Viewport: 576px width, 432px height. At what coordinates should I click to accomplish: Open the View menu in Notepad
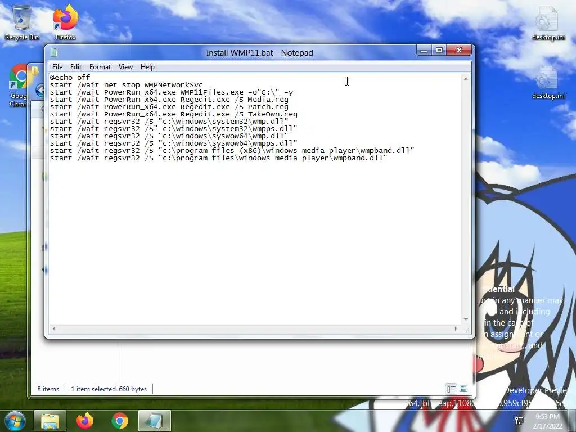(x=125, y=67)
